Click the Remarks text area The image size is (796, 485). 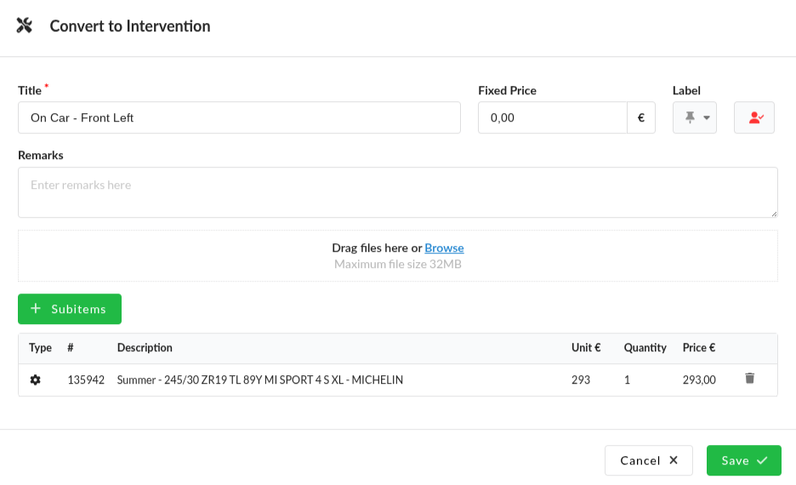397,192
